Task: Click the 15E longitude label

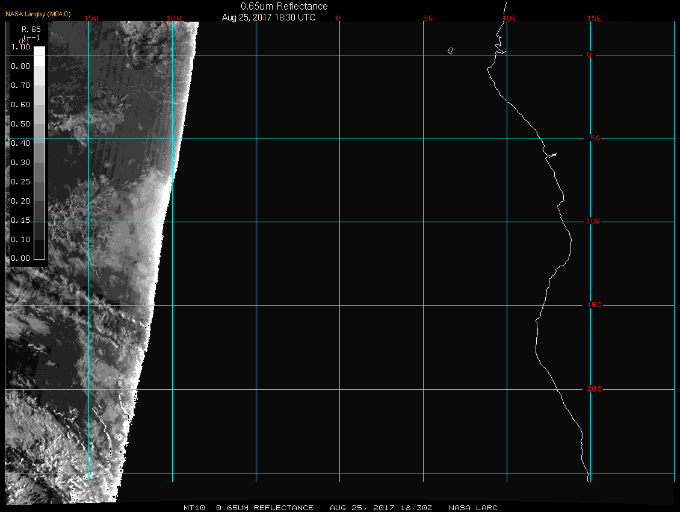Action: point(595,18)
